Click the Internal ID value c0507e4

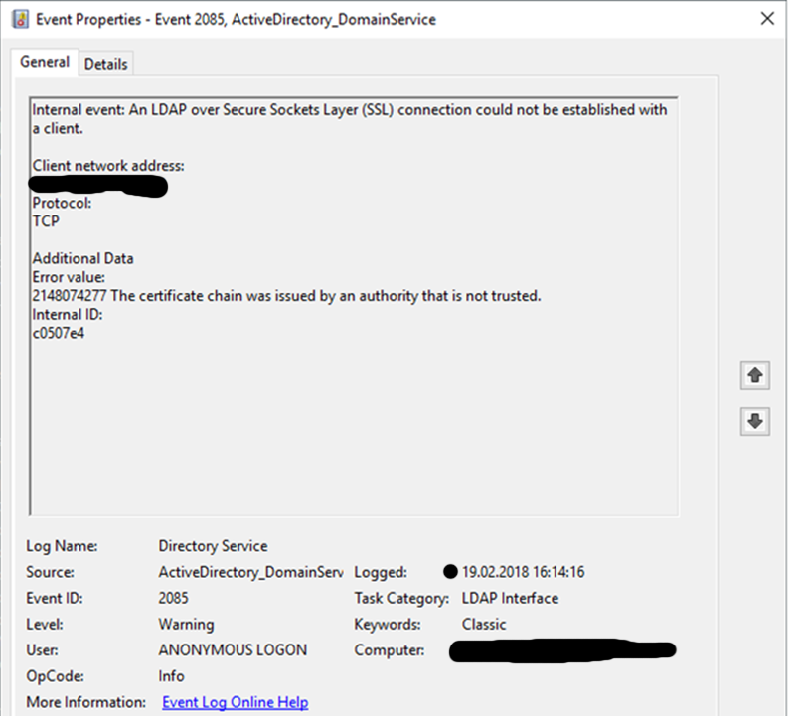point(59,333)
